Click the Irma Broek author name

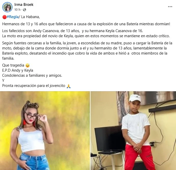click(24, 5)
